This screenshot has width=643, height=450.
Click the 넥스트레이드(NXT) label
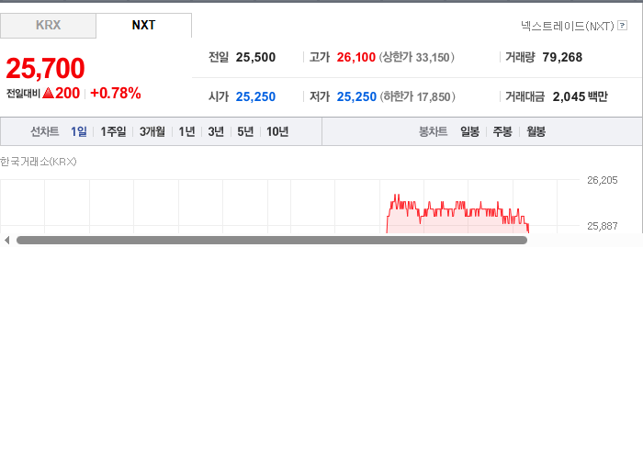568,26
